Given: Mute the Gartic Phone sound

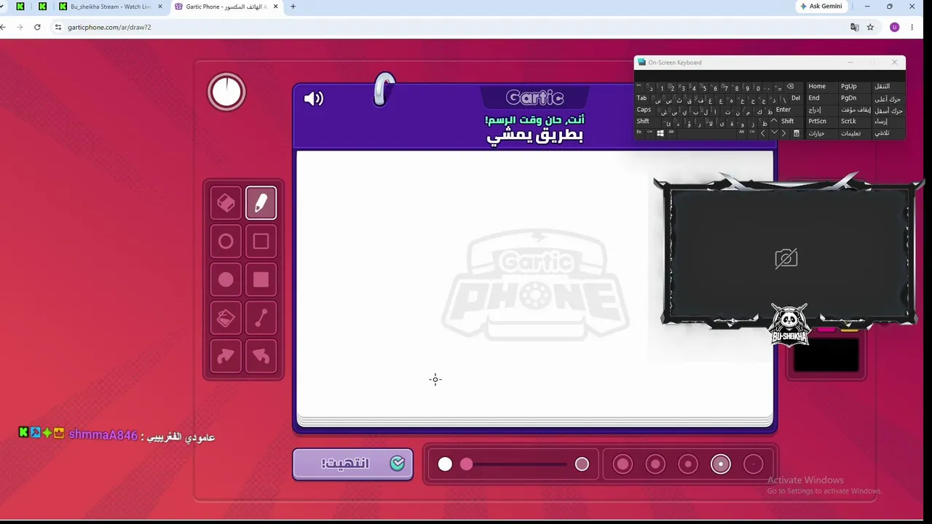Looking at the screenshot, I should [314, 98].
